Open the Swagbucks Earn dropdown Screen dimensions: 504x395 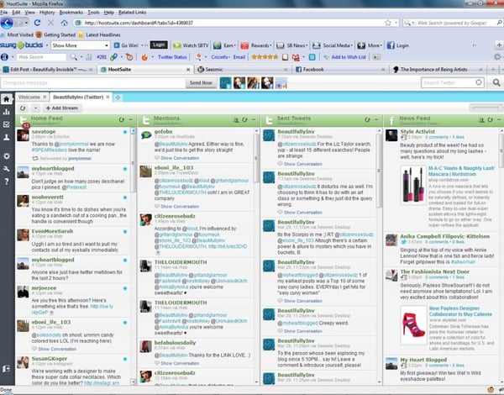(224, 45)
